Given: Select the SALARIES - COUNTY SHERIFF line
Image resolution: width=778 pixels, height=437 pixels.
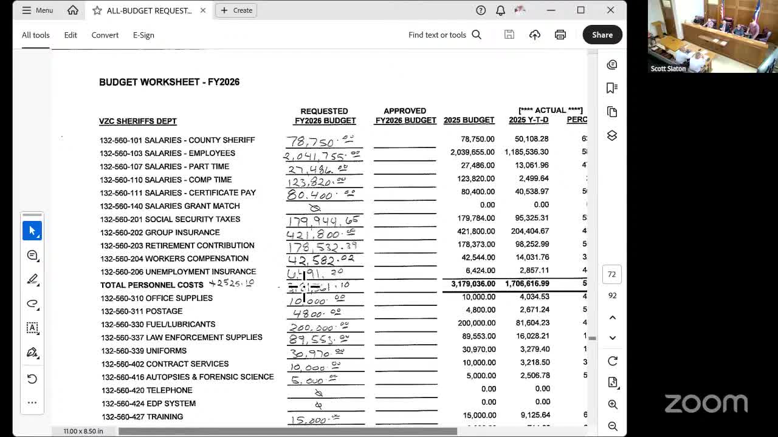Looking at the screenshot, I should pos(177,140).
